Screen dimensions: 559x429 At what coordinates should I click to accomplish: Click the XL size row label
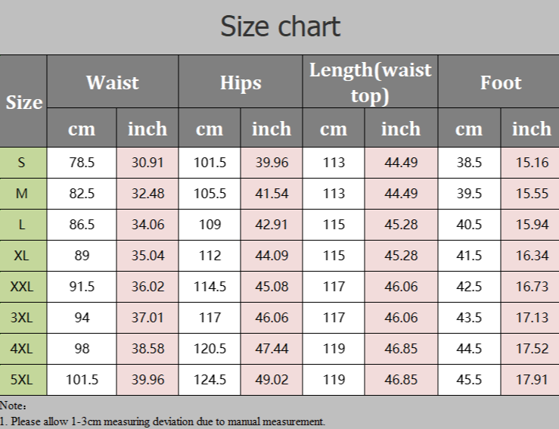(x=23, y=256)
